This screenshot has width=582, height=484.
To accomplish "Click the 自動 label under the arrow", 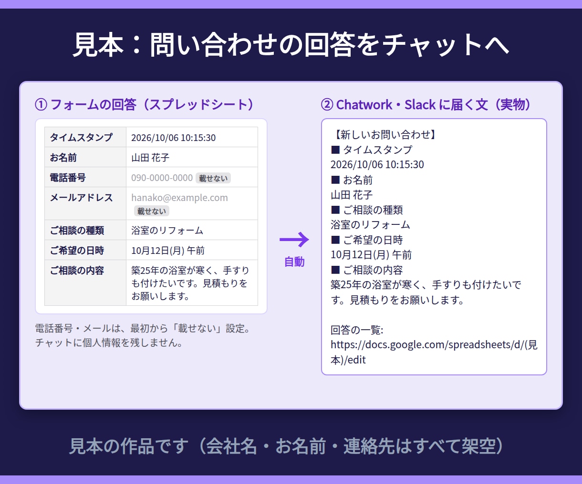I will tap(294, 262).
